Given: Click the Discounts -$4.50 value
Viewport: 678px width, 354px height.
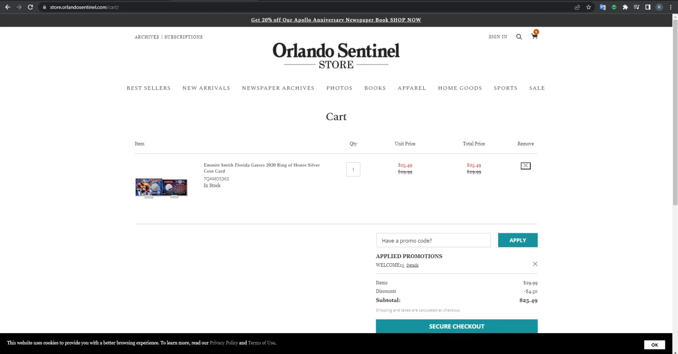Looking at the screenshot, I should [x=531, y=292].
